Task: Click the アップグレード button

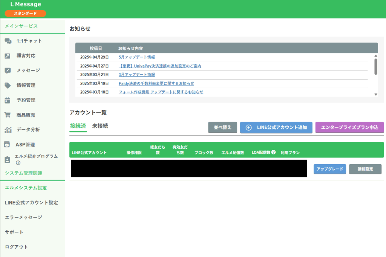Action: pos(329,169)
